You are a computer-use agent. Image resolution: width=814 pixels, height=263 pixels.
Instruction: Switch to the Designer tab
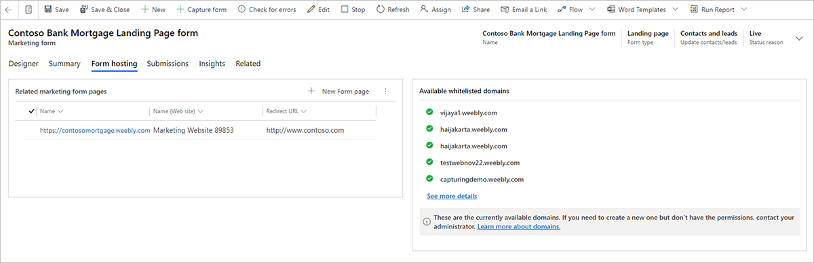click(x=23, y=64)
